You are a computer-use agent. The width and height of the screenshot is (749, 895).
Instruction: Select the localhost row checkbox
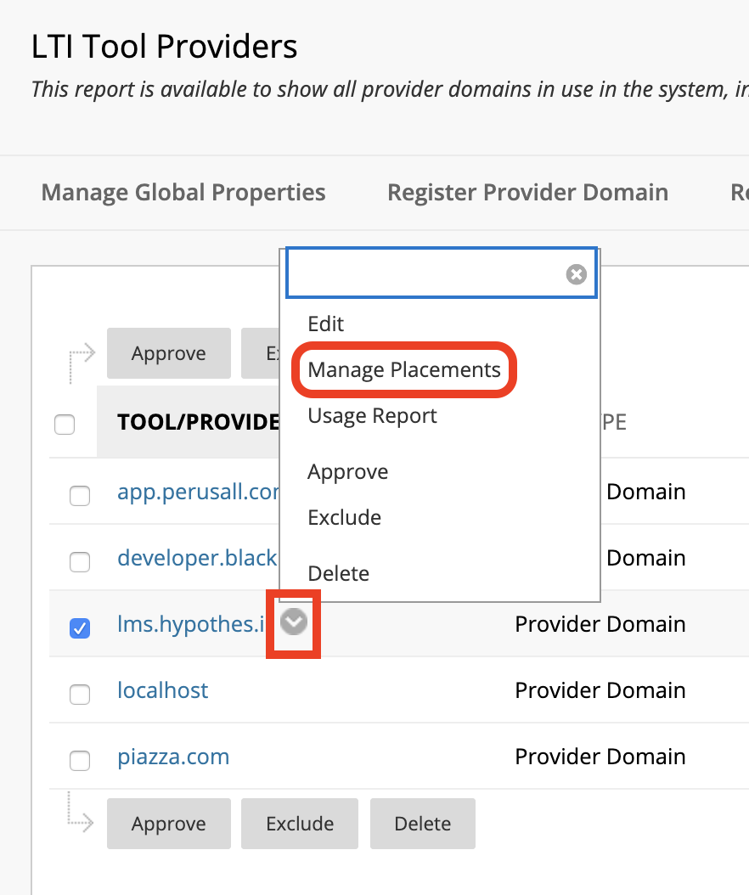[x=80, y=694]
